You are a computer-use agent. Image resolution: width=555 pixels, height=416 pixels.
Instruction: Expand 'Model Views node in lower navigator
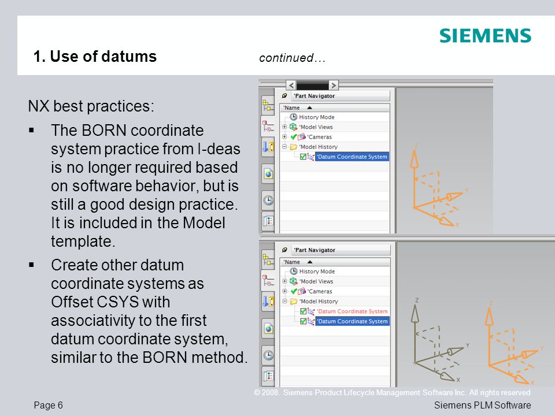284,281
